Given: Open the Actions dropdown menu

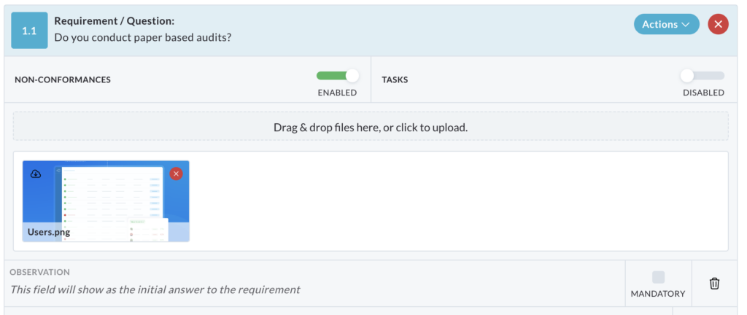Looking at the screenshot, I should pyautogui.click(x=666, y=24).
